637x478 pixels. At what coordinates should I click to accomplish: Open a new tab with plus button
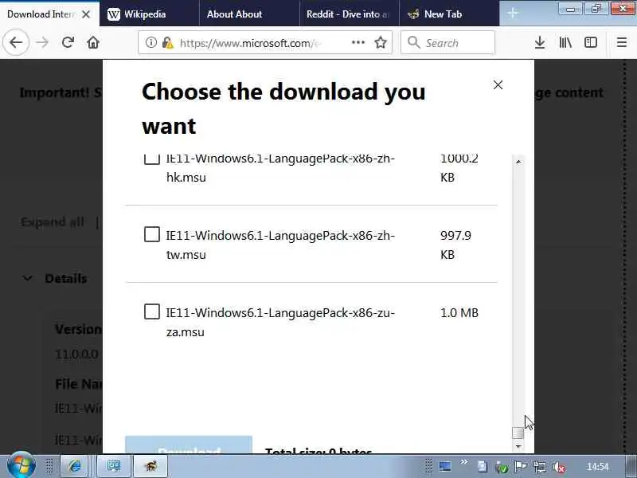coord(513,14)
